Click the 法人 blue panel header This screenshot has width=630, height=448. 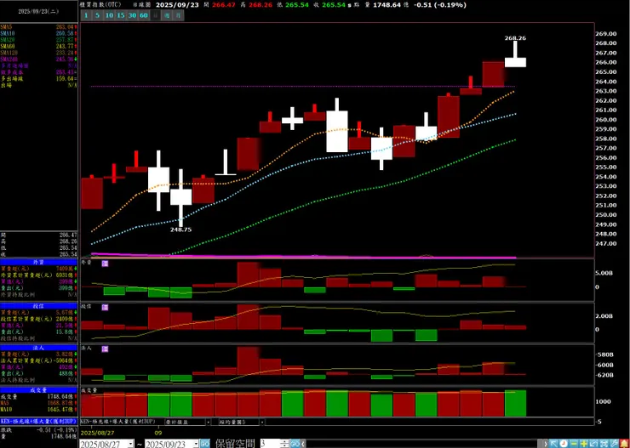(x=39, y=348)
